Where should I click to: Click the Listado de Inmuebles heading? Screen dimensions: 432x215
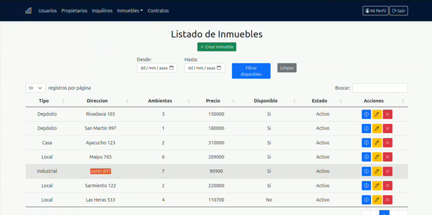pyautogui.click(x=217, y=34)
